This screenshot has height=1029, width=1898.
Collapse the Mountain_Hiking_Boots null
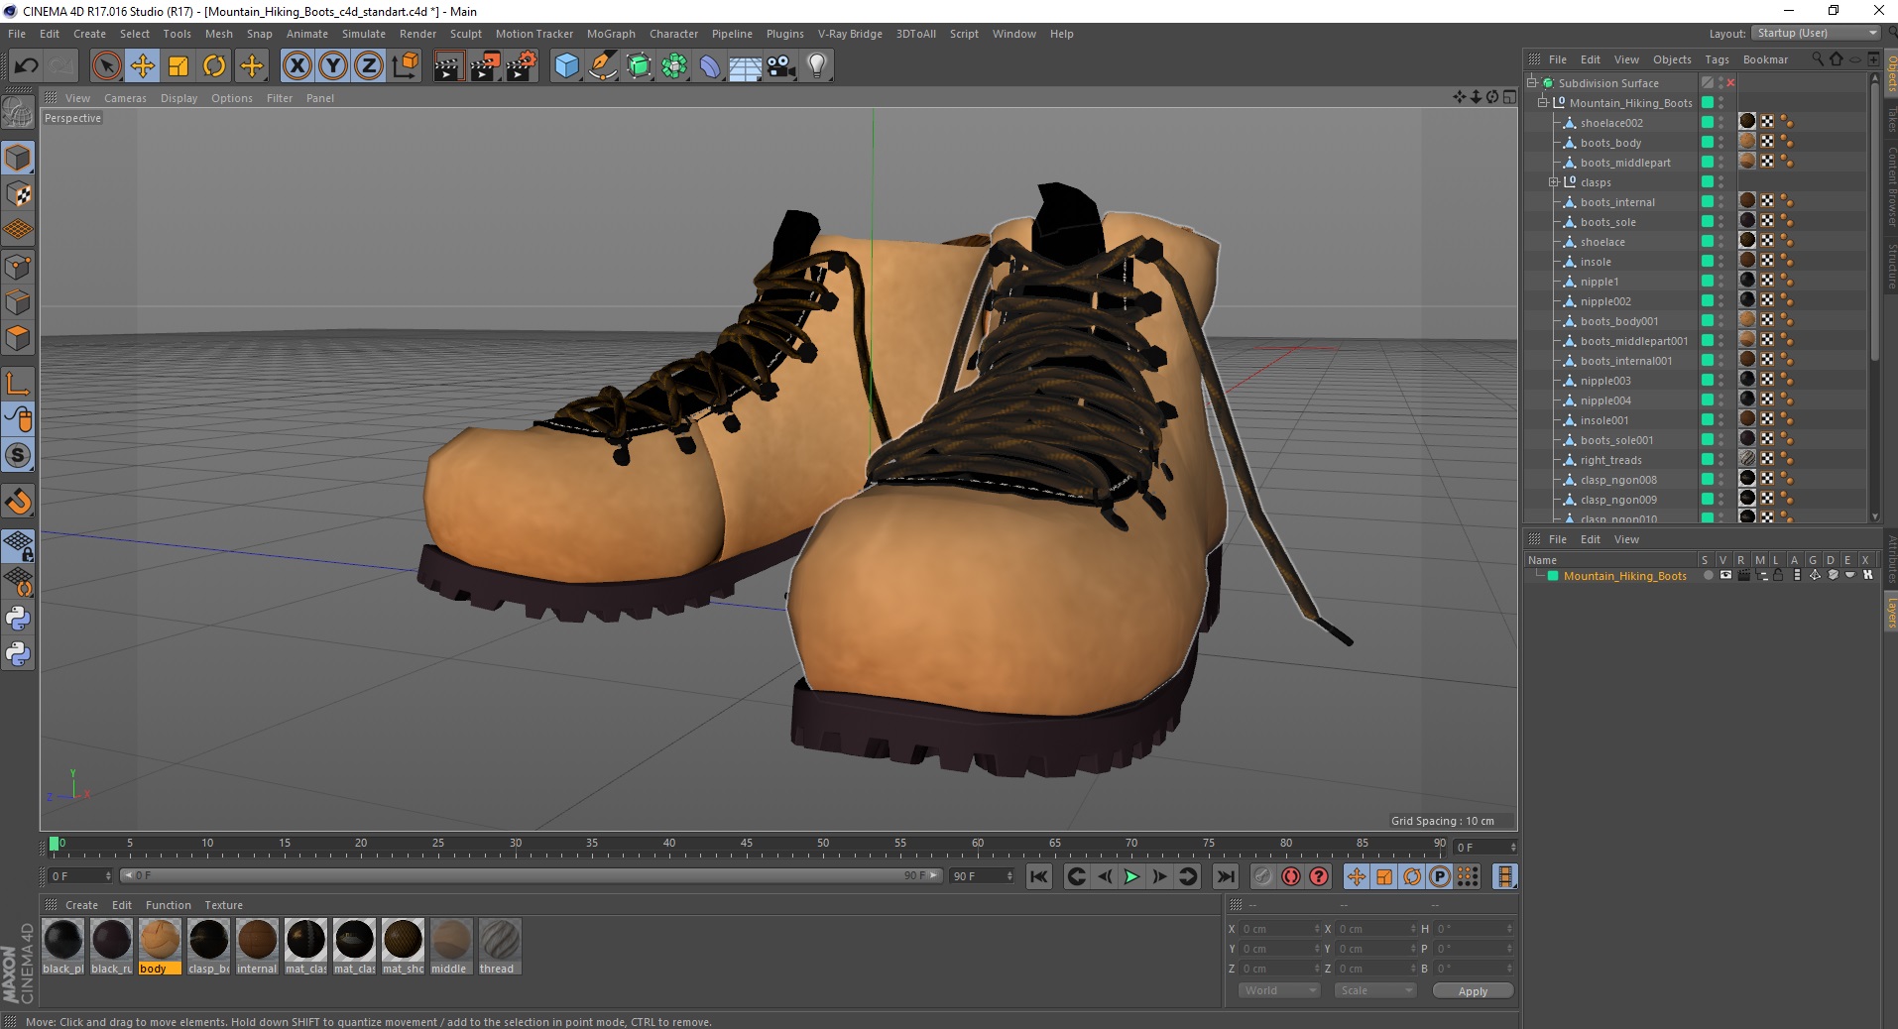click(1543, 103)
